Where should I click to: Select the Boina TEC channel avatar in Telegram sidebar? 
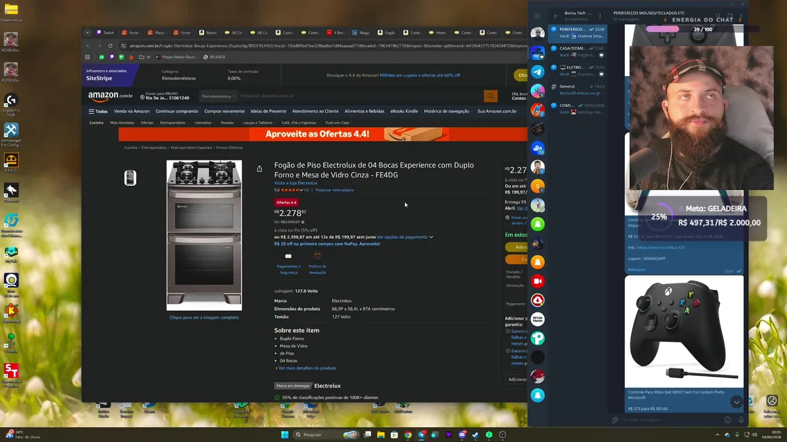pos(537,53)
